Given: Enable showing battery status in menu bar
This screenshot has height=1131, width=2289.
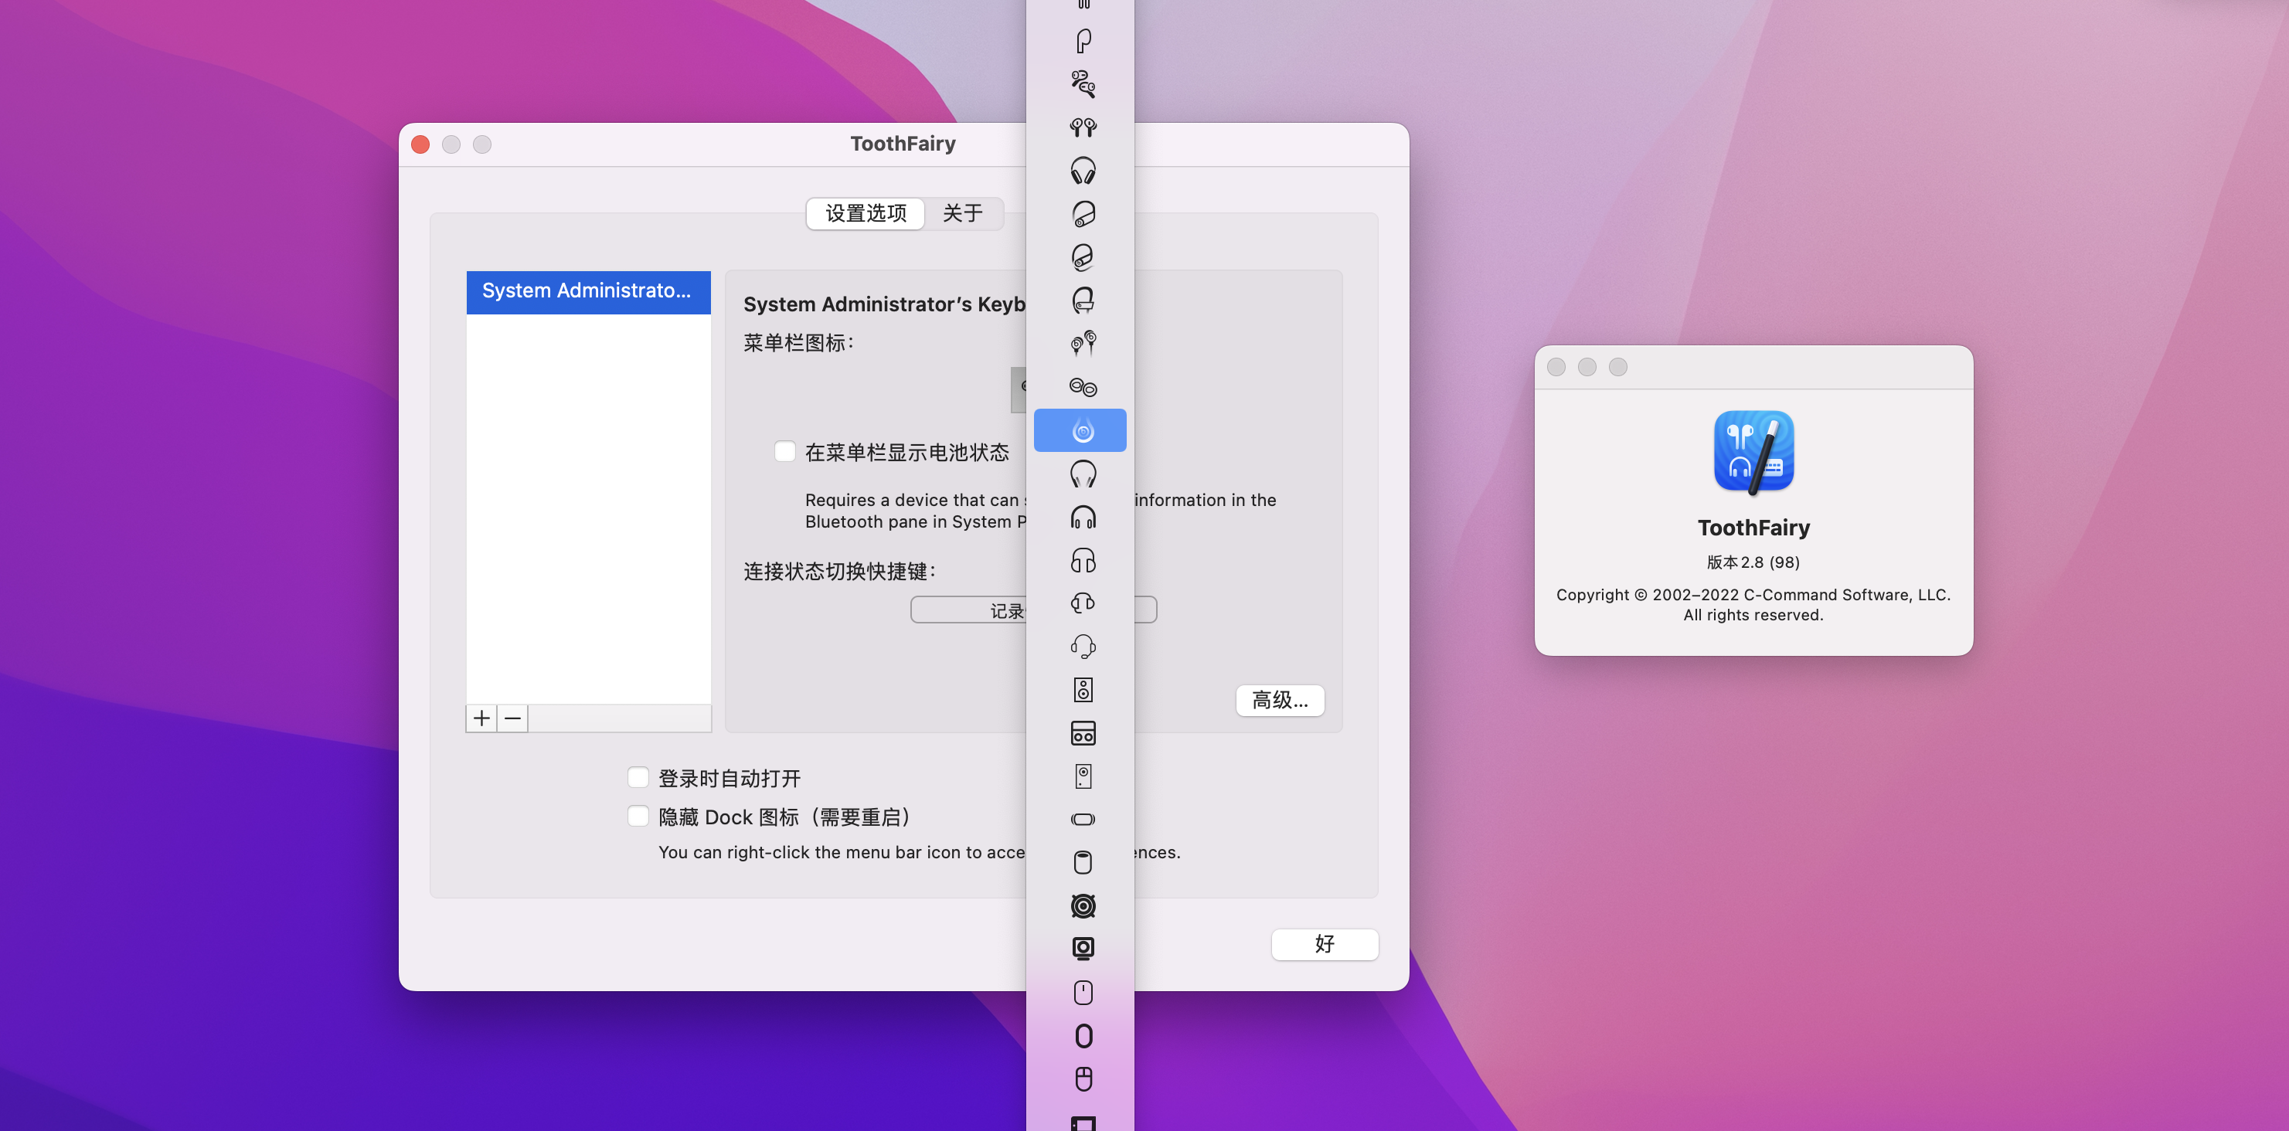Looking at the screenshot, I should tap(784, 451).
